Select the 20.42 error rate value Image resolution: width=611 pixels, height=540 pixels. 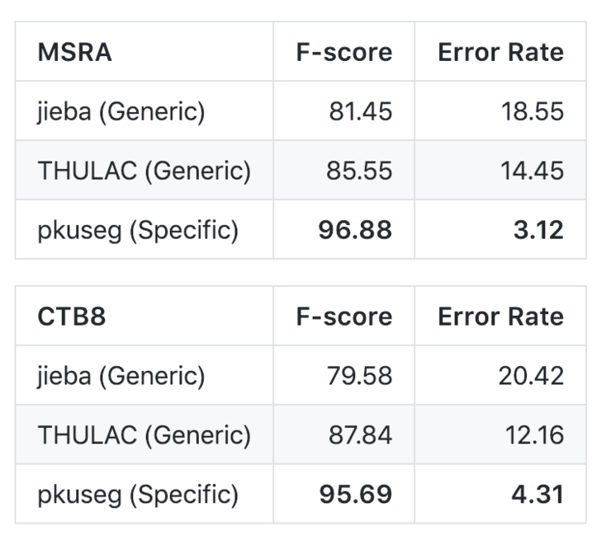point(531,376)
